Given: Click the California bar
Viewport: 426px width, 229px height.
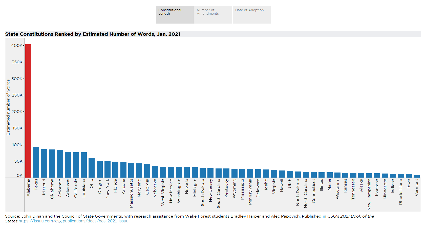Looking at the screenshot, I should click(76, 165).
